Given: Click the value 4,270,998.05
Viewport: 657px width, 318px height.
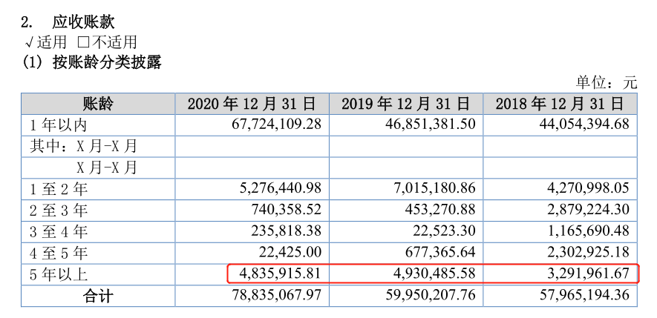Looking at the screenshot, I should pos(589,188).
